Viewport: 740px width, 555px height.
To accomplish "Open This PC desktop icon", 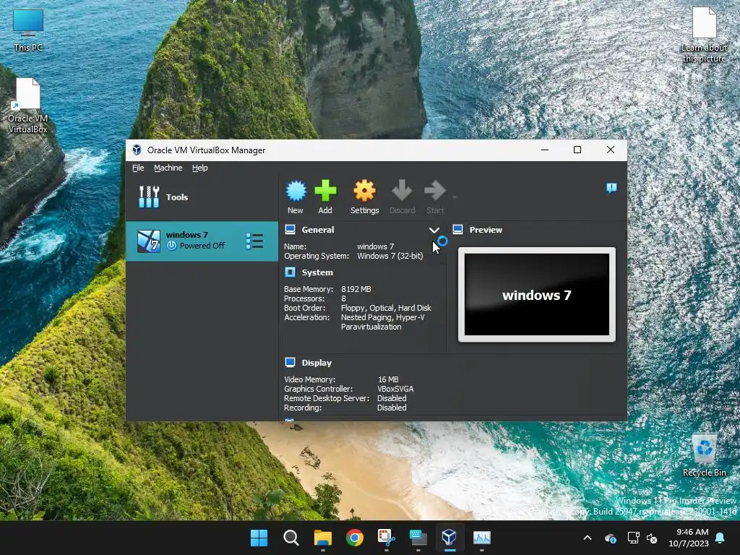I will (28, 30).
